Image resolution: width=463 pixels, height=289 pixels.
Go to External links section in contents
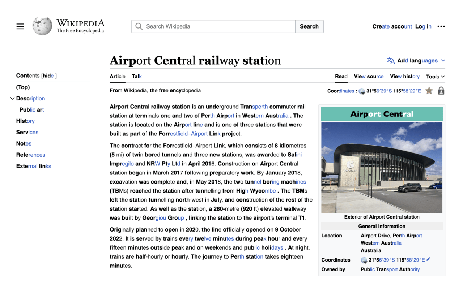[34, 166]
